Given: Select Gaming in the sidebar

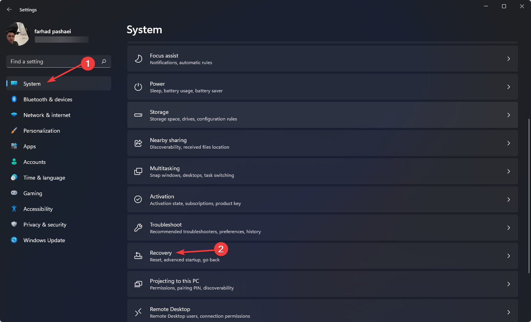Looking at the screenshot, I should (x=33, y=193).
